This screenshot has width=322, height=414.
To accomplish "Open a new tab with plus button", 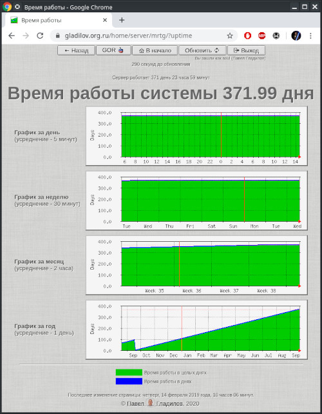I will coord(122,20).
